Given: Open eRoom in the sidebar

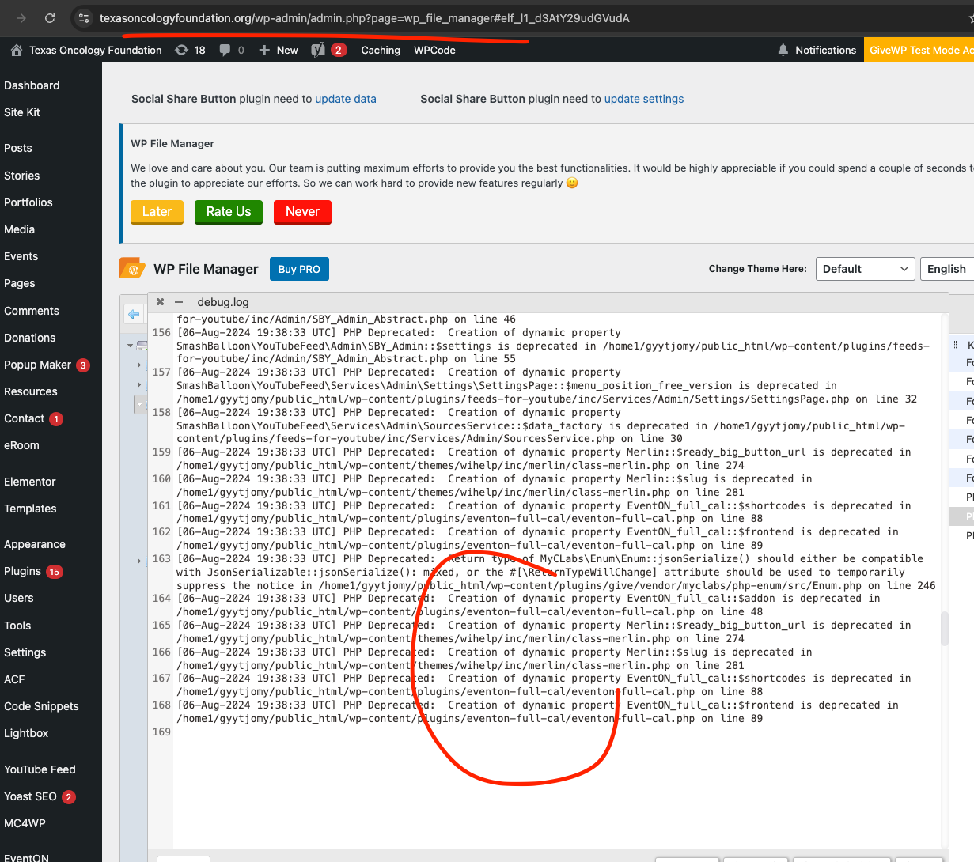Looking at the screenshot, I should pyautogui.click(x=21, y=445).
